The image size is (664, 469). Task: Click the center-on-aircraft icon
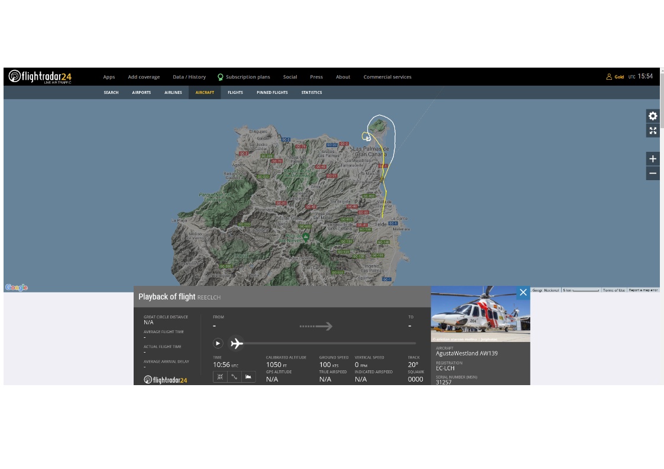click(220, 377)
